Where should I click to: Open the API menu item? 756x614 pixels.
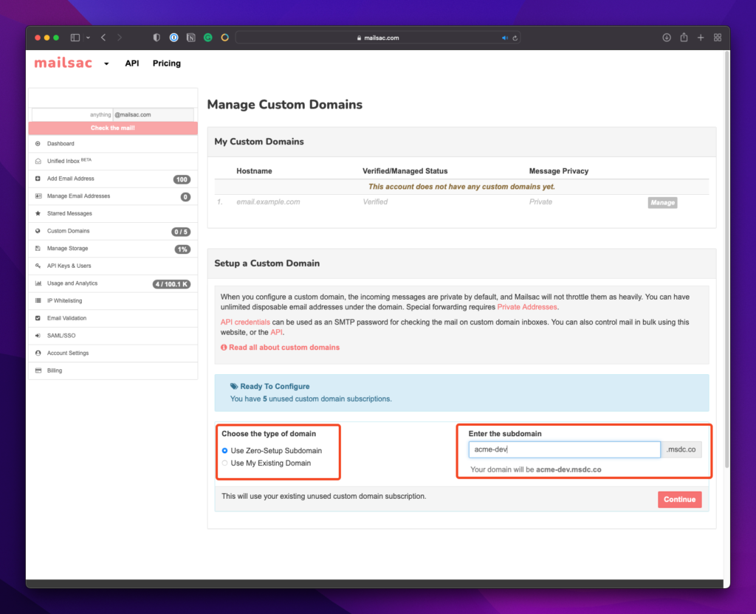tap(131, 63)
